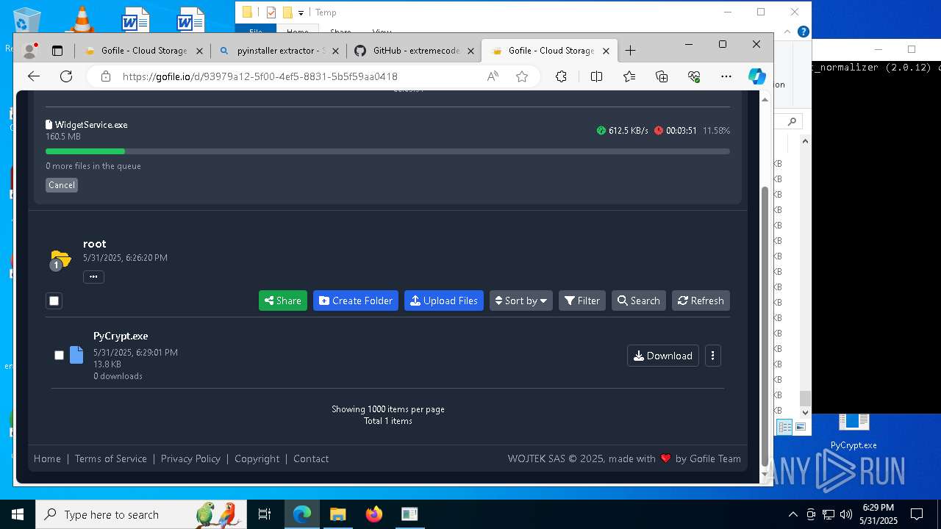
Task: Click the Read aloud icon in address bar
Action: coord(493,76)
